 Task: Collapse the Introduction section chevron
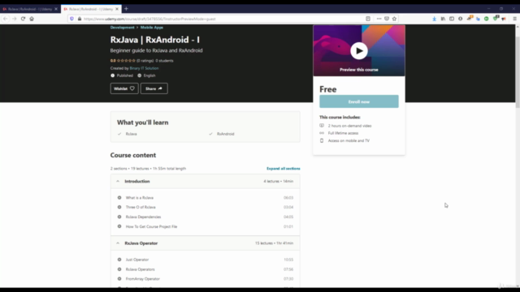click(118, 182)
